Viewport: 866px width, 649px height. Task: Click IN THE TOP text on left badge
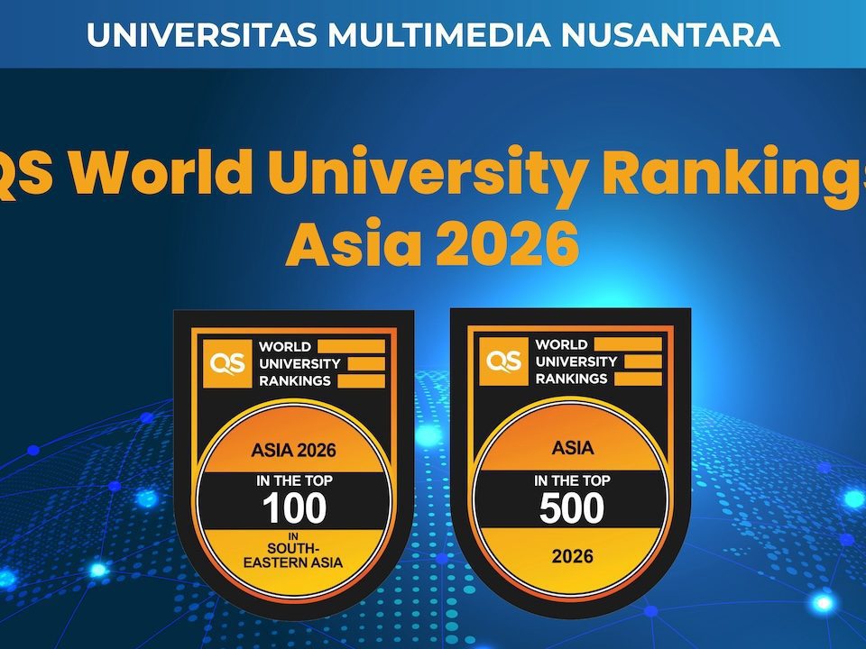(294, 482)
